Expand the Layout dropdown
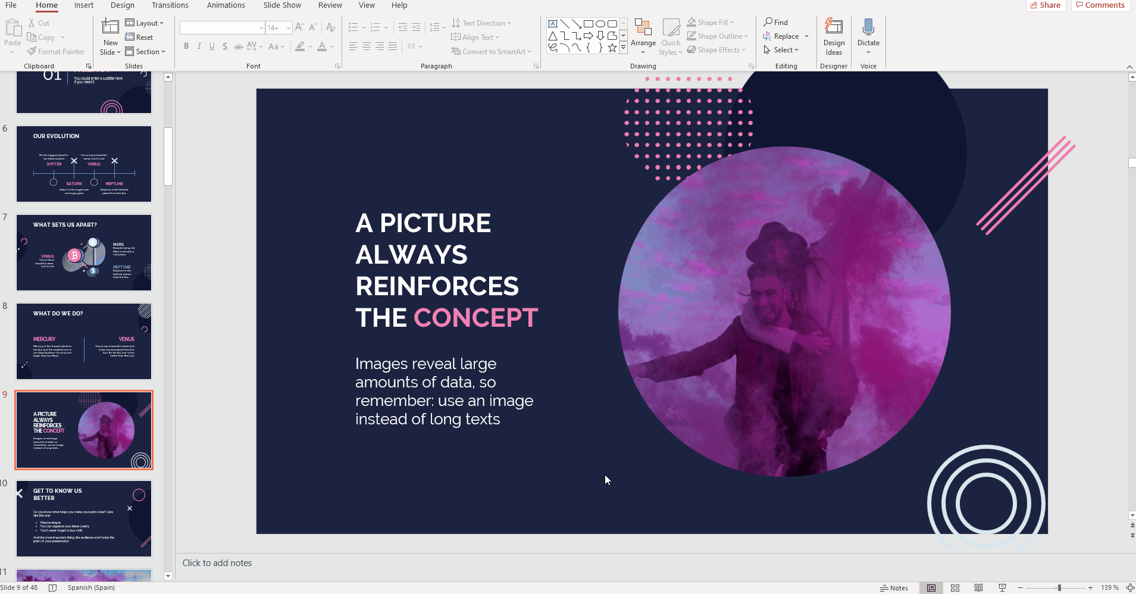The image size is (1136, 594). tap(145, 23)
